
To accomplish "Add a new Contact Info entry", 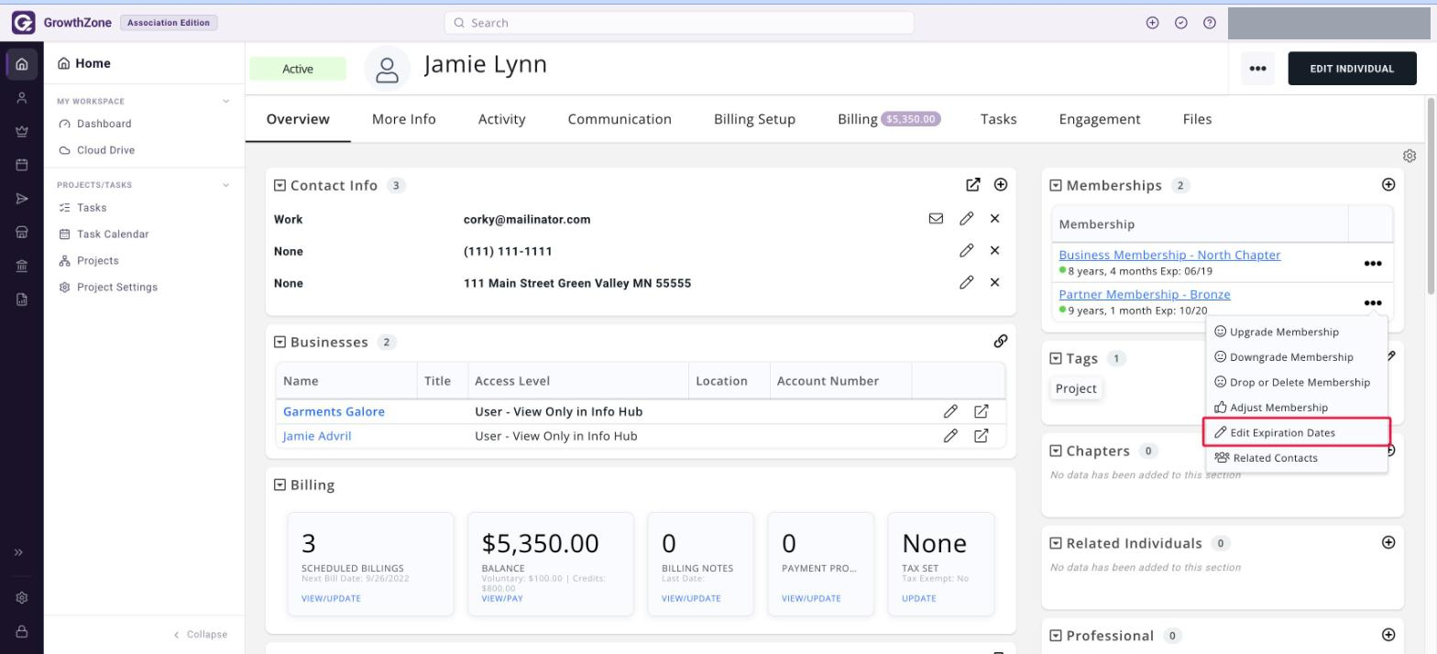I will tap(1001, 185).
